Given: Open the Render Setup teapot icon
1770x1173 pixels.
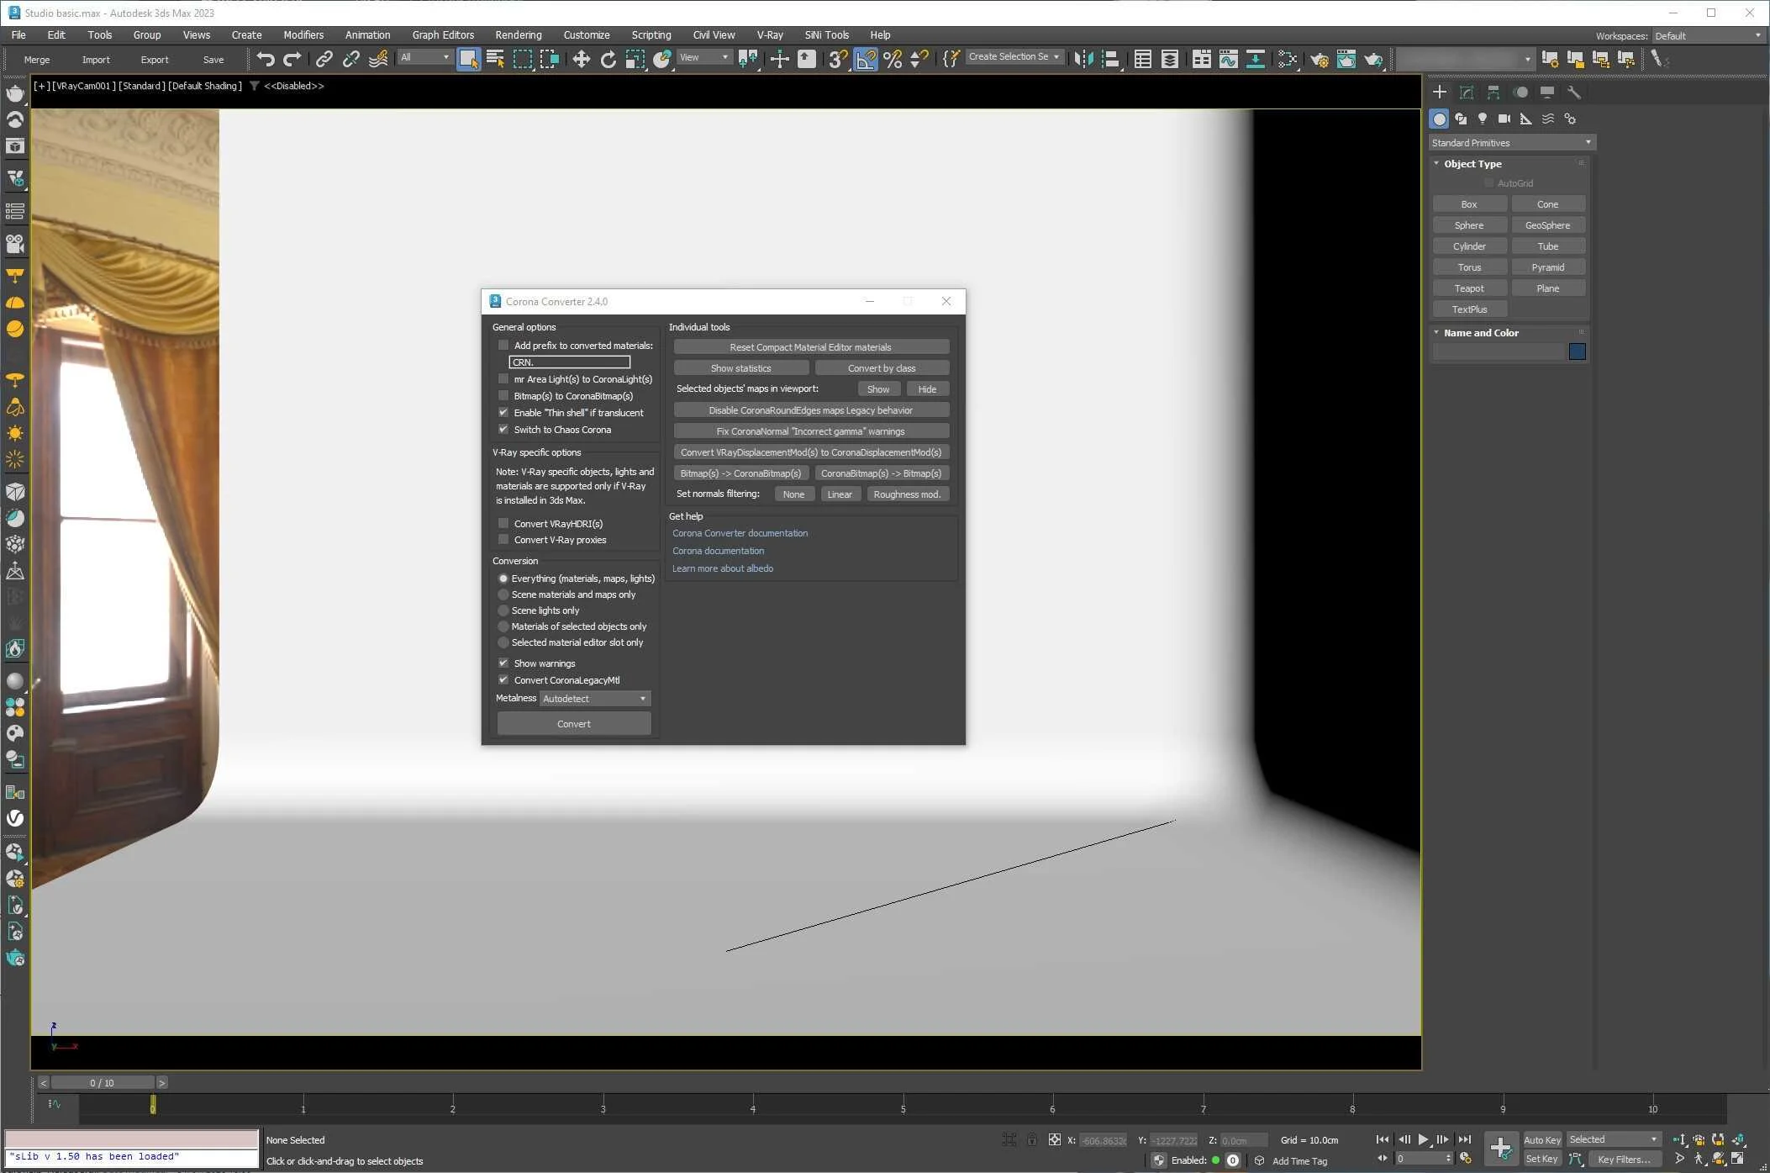Looking at the screenshot, I should (x=1319, y=59).
